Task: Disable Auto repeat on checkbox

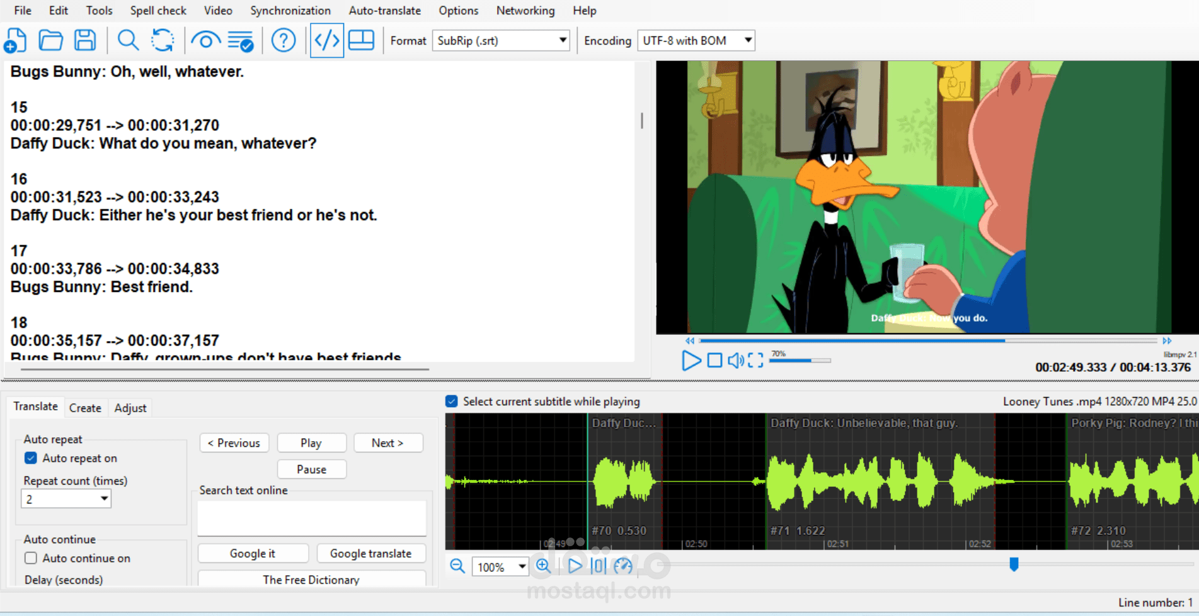Action: pyautogui.click(x=30, y=458)
